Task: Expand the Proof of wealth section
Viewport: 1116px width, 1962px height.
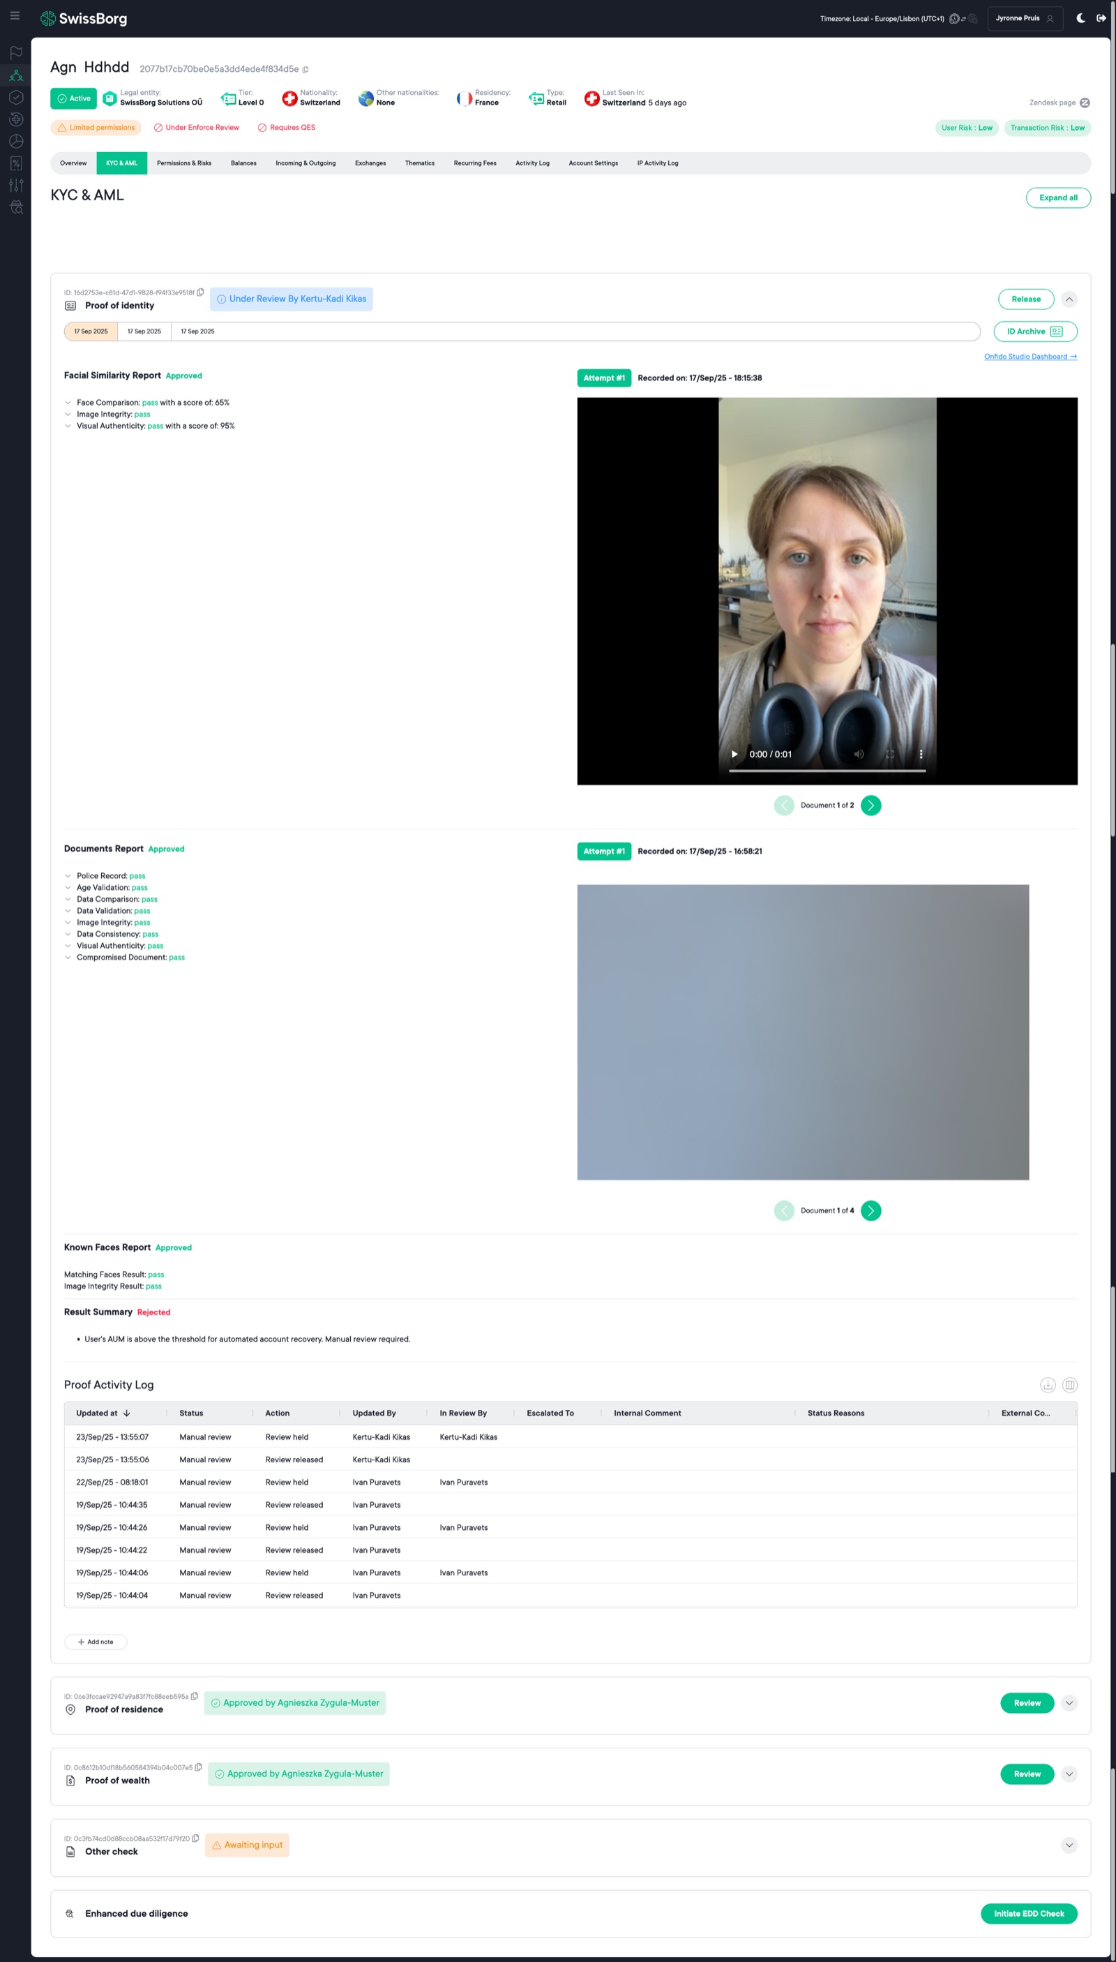Action: pyautogui.click(x=1069, y=1774)
